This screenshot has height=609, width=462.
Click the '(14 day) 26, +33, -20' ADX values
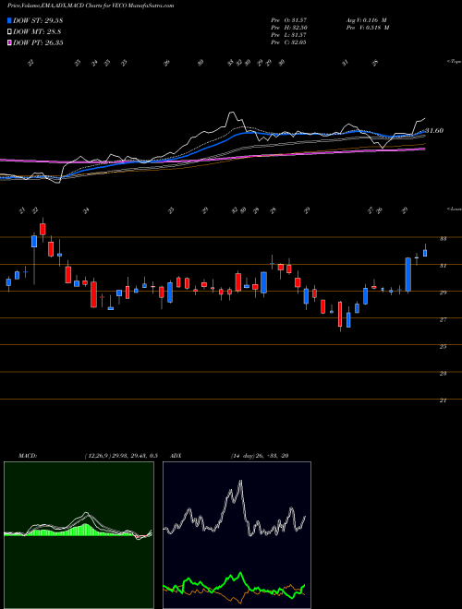pyautogui.click(x=260, y=456)
